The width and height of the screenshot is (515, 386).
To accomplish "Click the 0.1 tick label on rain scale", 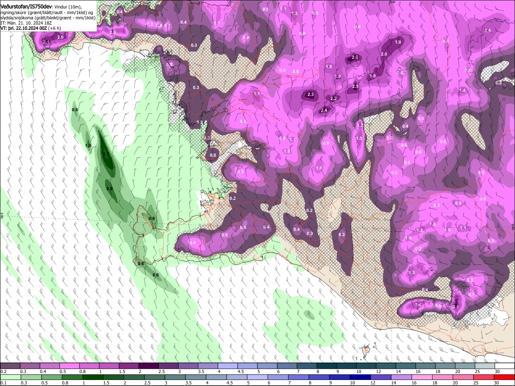I will click(3, 383).
